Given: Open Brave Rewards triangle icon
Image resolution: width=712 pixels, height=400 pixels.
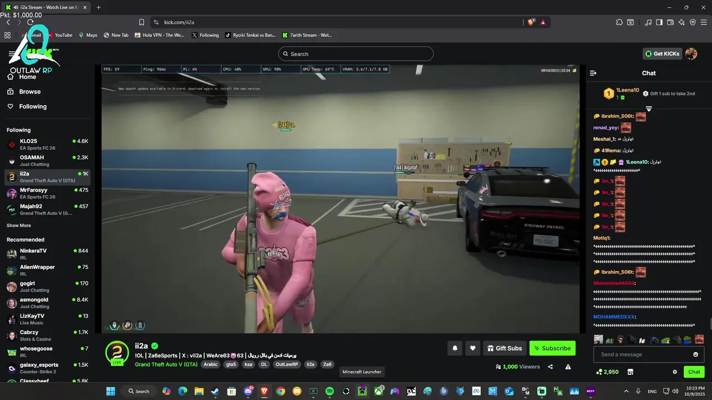Looking at the screenshot, I should (x=543, y=22).
